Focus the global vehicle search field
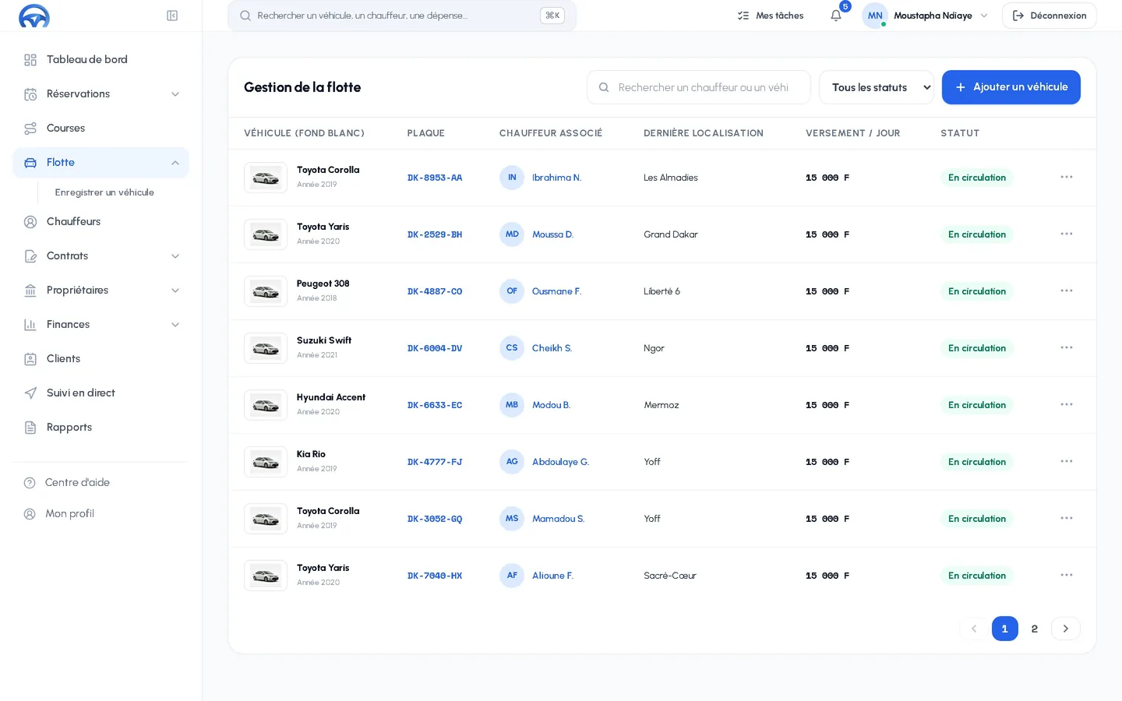The width and height of the screenshot is (1122, 701). click(402, 16)
